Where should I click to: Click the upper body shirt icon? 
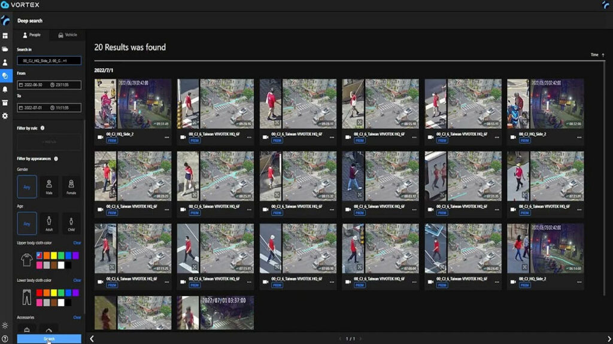(26, 259)
